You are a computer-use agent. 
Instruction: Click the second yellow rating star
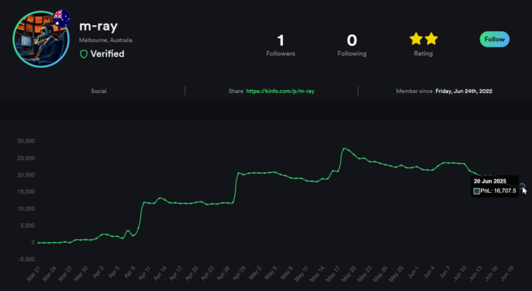pyautogui.click(x=432, y=38)
